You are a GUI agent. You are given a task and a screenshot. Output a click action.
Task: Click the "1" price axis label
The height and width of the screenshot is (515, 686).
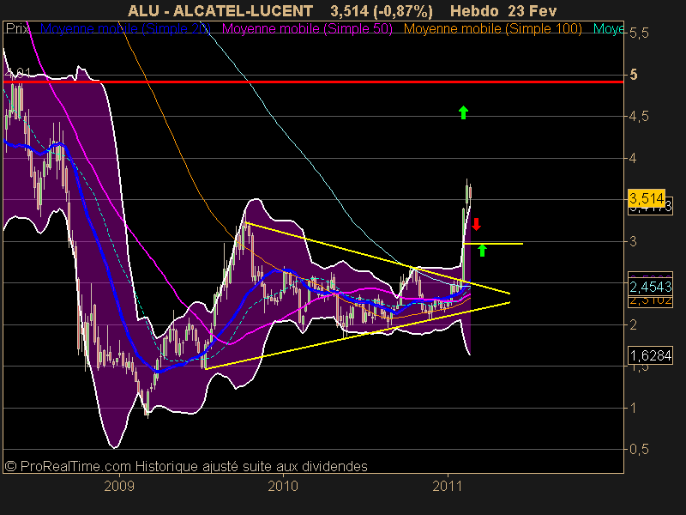point(633,408)
